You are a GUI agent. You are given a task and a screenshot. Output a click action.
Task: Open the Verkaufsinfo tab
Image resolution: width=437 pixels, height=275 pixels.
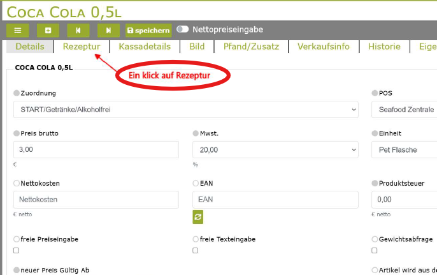click(324, 47)
